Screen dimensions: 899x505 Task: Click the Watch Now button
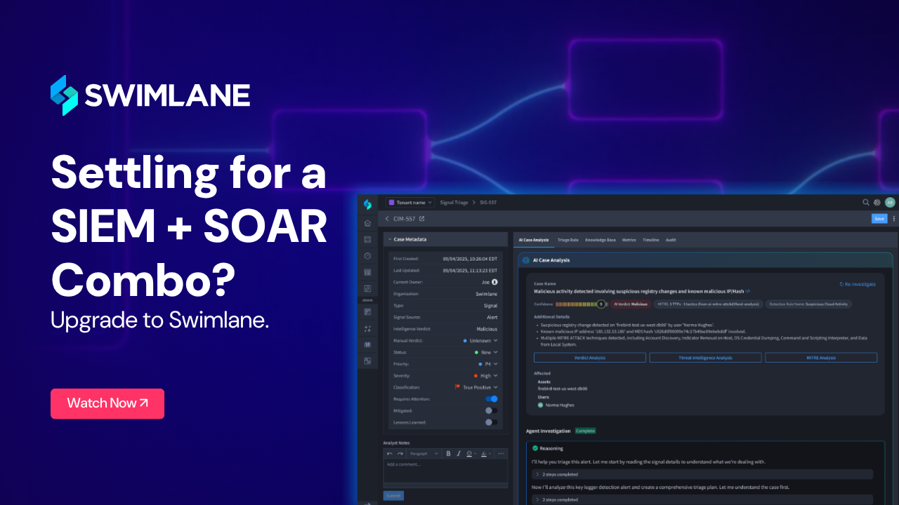pyautogui.click(x=107, y=403)
